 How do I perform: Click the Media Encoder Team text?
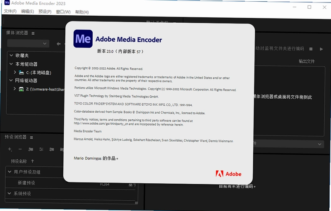[x=88, y=131]
